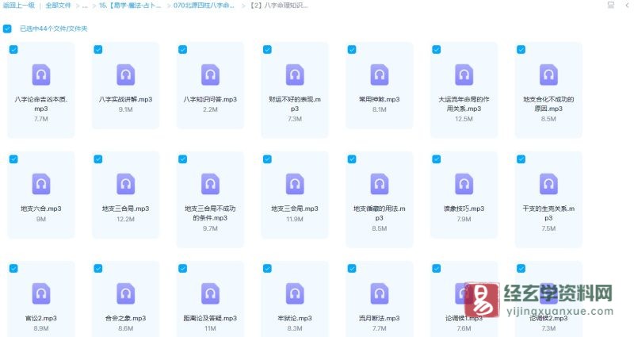The width and height of the screenshot is (634, 337).
Task: Uncheck the 官讼2.mp3 file checkbox
Action: 13,268
